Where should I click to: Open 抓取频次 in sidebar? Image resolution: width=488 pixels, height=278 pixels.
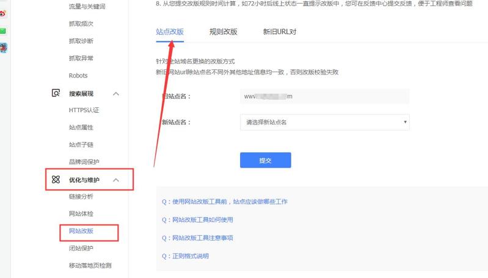(81, 24)
